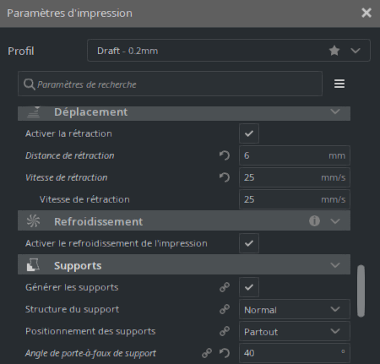Click the Distance de rétraction value field

(x=295, y=155)
